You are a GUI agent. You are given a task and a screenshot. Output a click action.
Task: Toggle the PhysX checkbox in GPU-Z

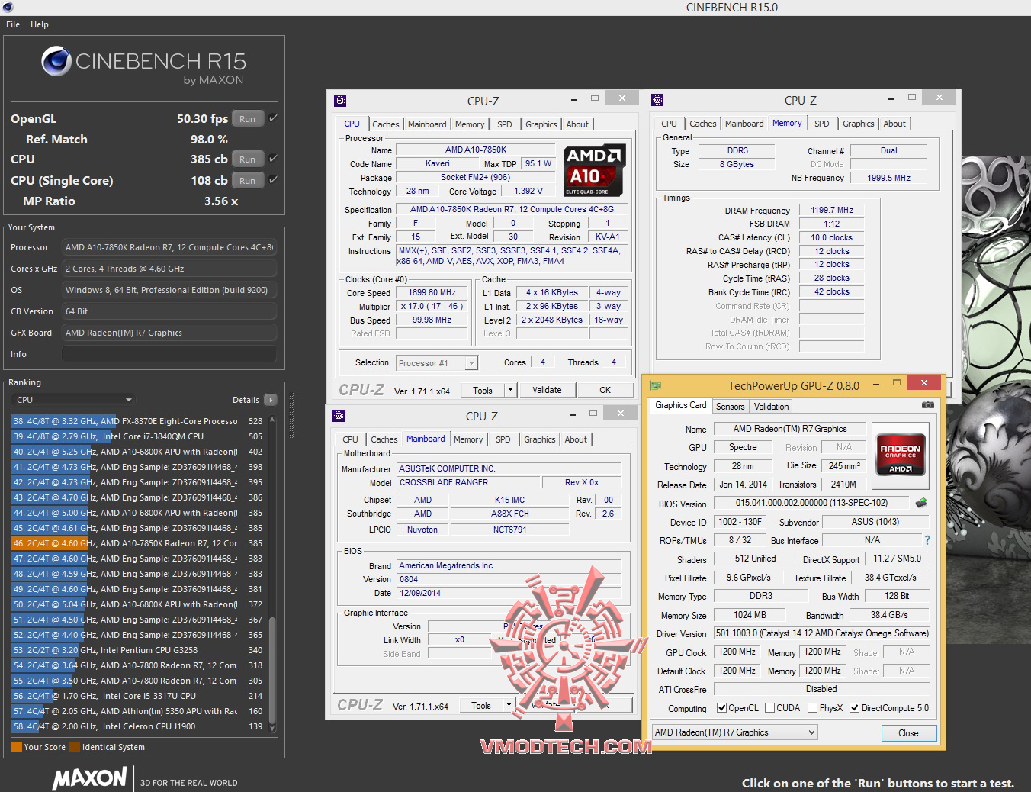point(812,708)
